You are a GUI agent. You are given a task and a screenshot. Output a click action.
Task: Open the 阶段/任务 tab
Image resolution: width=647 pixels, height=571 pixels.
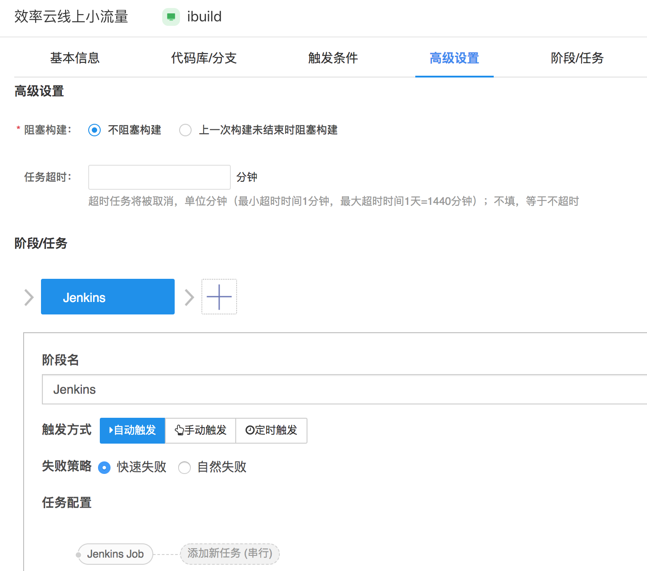[x=577, y=58]
